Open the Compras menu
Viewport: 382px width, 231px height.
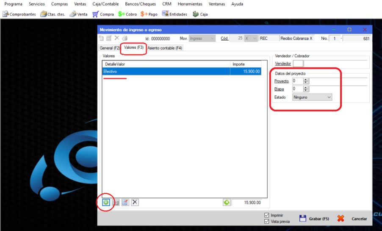pyautogui.click(x=59, y=4)
